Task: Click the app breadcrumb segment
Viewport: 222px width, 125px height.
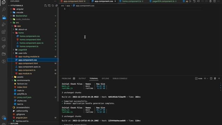Action: (68, 6)
